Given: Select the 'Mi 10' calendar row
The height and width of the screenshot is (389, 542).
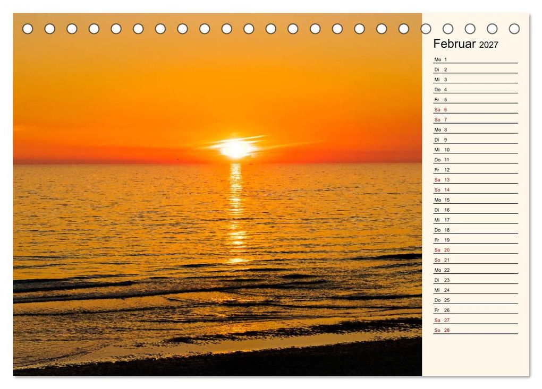Looking at the screenshot, I should 475,150.
